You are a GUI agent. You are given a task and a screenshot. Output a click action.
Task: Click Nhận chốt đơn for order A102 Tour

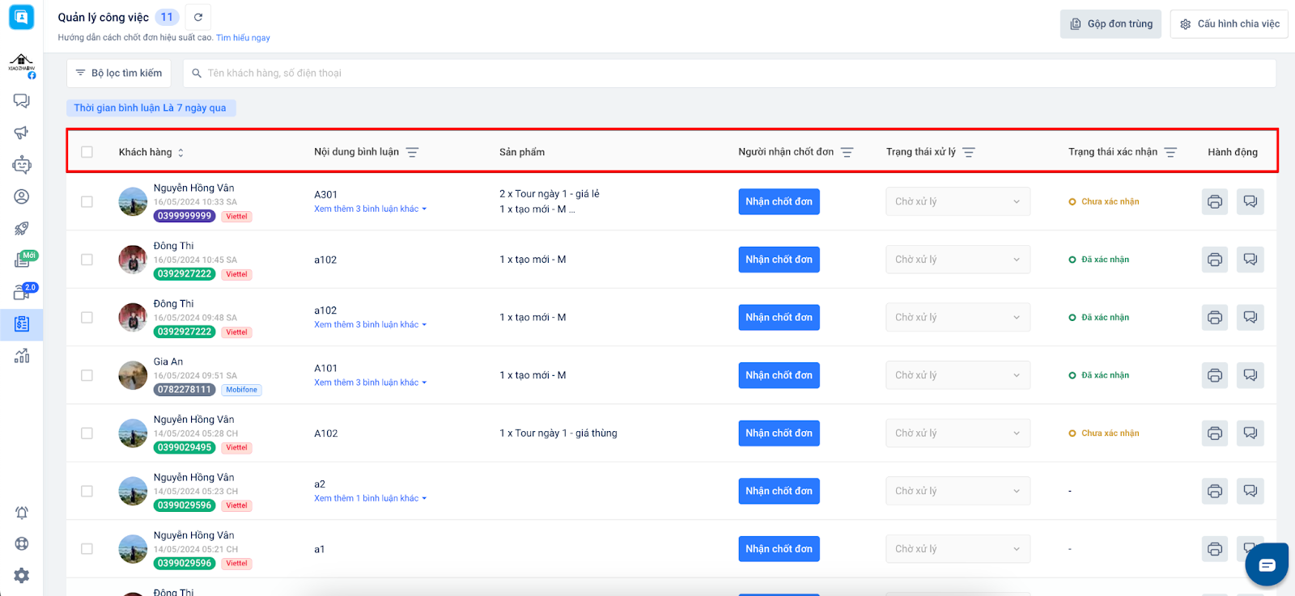(779, 433)
